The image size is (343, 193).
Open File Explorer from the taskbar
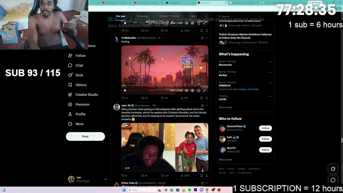point(184,190)
